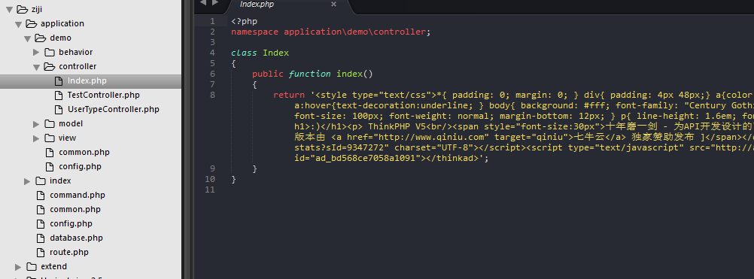754x279 pixels.
Task: Click the controller folder icon
Action: [50, 66]
